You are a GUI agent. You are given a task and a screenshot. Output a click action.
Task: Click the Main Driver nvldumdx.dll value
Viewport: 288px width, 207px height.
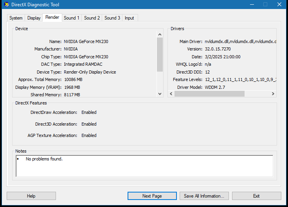tap(240, 41)
